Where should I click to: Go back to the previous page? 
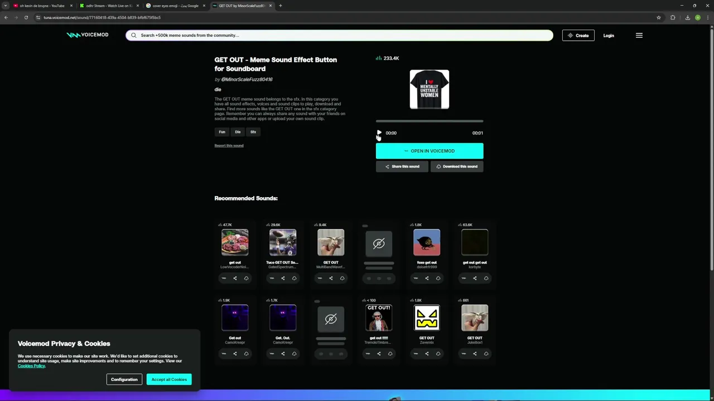(6, 17)
